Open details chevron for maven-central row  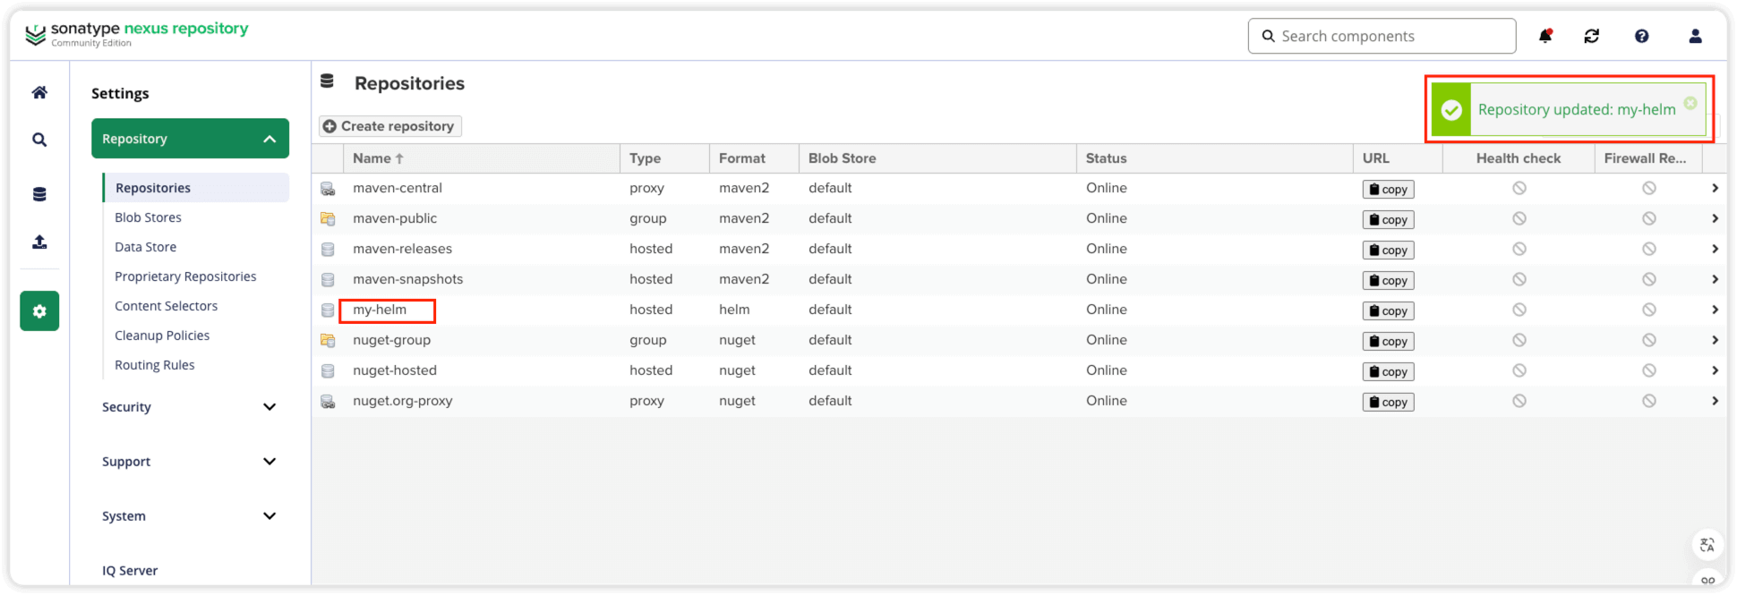click(1715, 188)
